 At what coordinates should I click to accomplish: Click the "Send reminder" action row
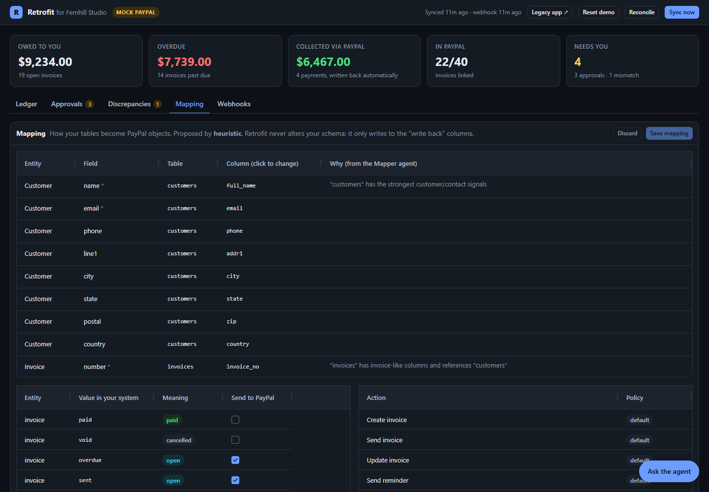point(525,480)
